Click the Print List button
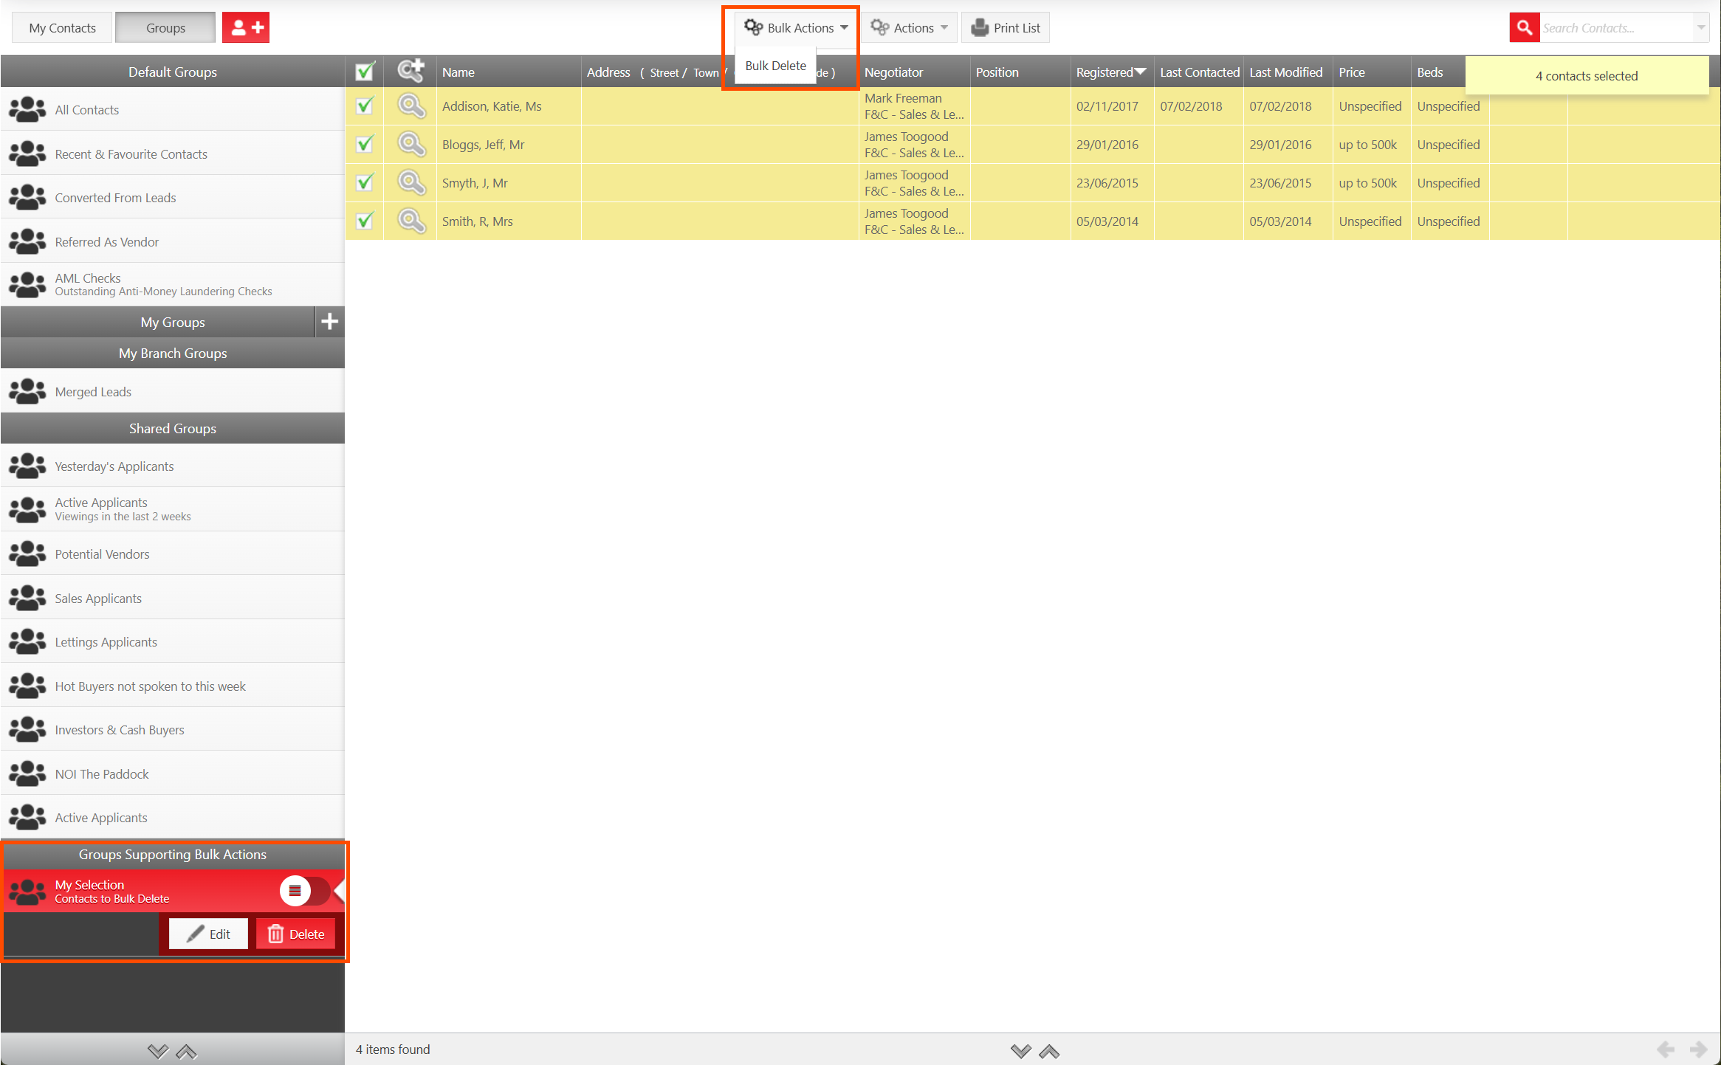The height and width of the screenshot is (1065, 1721). click(x=1006, y=28)
